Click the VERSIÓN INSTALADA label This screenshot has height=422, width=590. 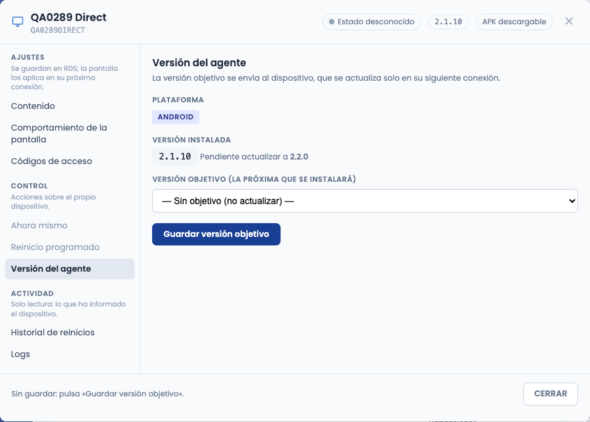point(191,140)
